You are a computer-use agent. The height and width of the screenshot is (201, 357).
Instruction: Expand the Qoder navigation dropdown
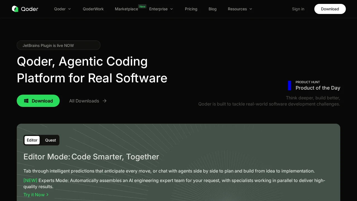tap(62, 9)
